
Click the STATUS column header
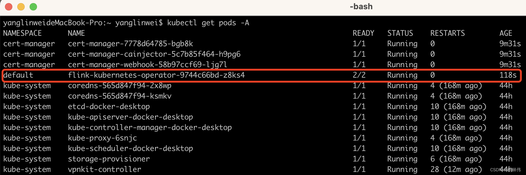[x=400, y=33]
